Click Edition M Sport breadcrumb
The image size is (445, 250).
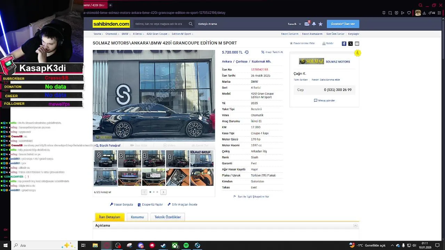coord(181,34)
